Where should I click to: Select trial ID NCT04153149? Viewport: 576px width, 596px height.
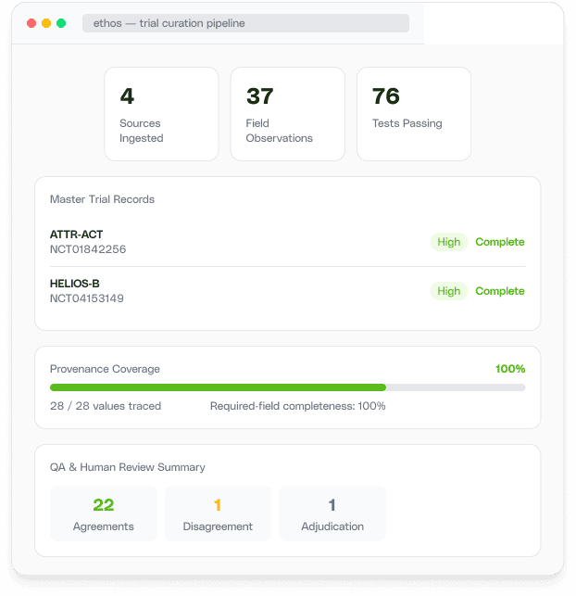[x=87, y=298]
